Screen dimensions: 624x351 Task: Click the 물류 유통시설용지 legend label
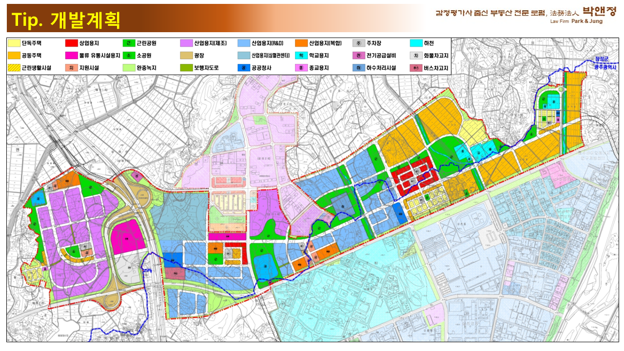coord(100,56)
